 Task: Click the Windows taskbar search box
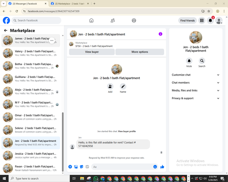click(39, 178)
